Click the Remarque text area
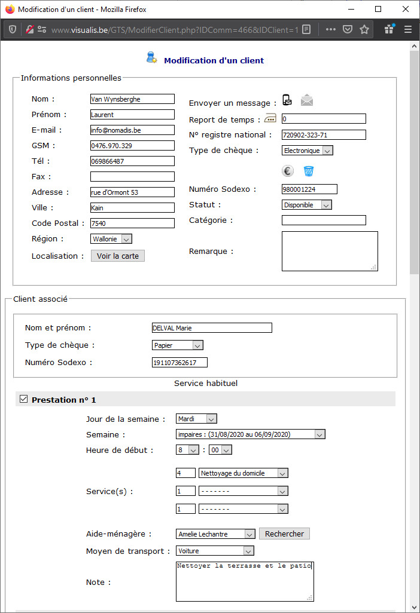Screen dimensions: 420x613 click(x=330, y=252)
